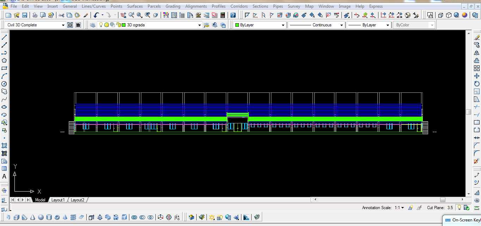Open the Layer Properties Manager icon
Viewport: 481px width, 226px height.
pyautogui.click(x=92, y=25)
